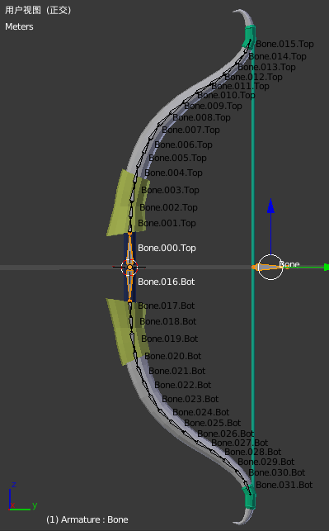Select Bone.000.Top label
329x531 pixels.
pyautogui.click(x=167, y=248)
